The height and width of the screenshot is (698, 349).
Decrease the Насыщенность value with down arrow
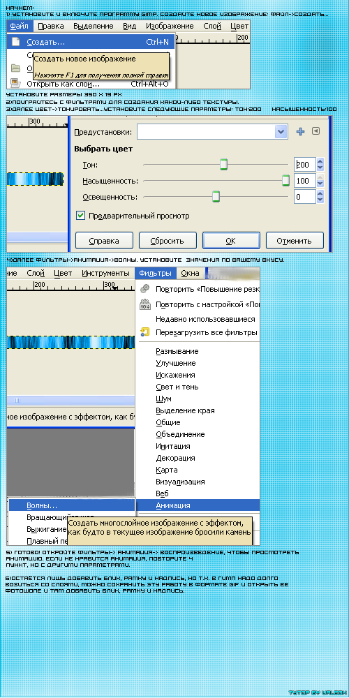pos(320,184)
